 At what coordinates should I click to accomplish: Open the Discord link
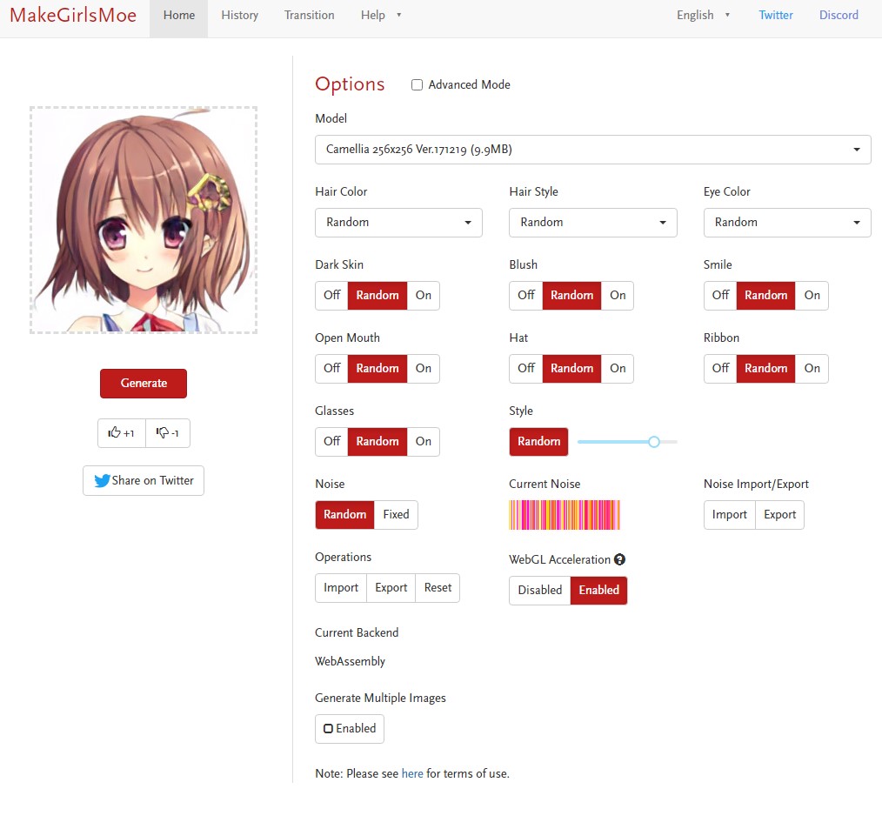(x=839, y=15)
